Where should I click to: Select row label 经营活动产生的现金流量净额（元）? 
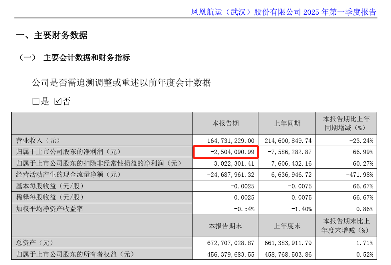[69, 174]
